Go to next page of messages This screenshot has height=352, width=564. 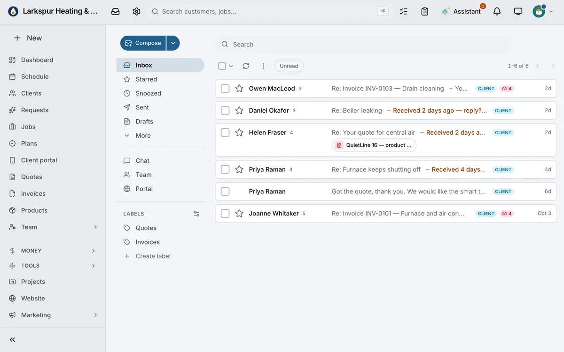[x=553, y=66]
